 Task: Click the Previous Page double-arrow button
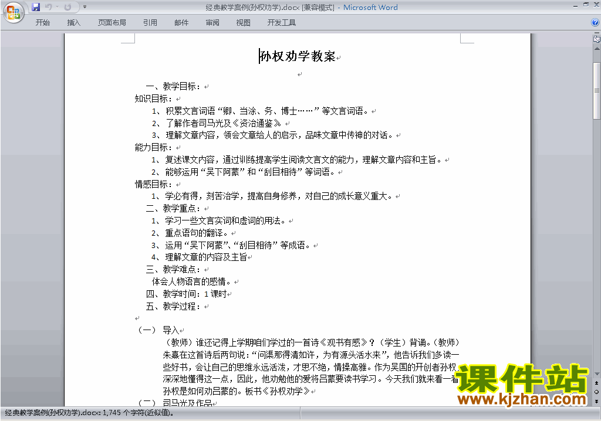596,383
